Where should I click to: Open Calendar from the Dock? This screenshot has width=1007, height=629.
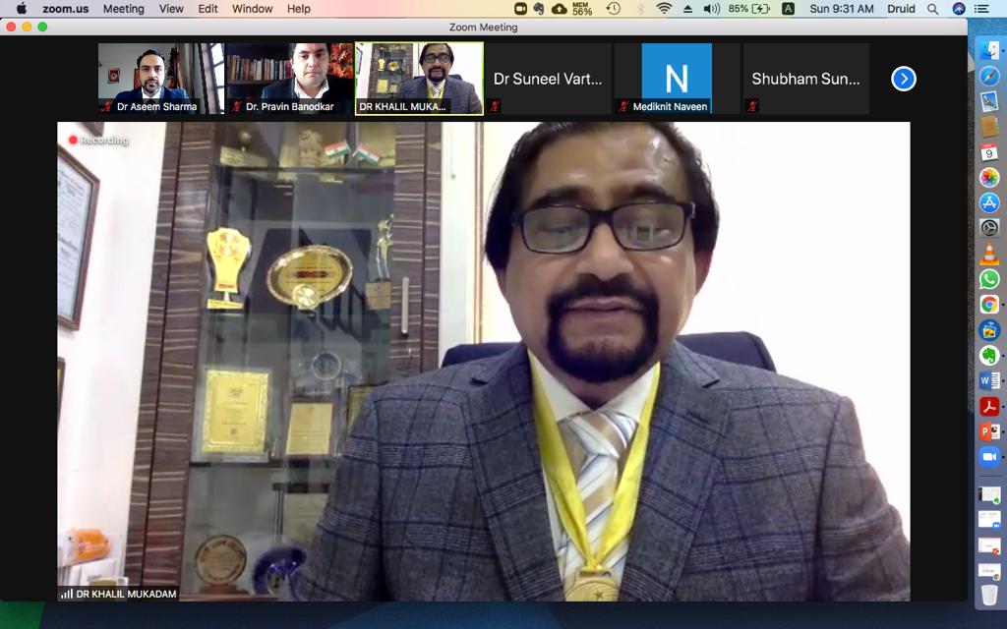(x=989, y=152)
